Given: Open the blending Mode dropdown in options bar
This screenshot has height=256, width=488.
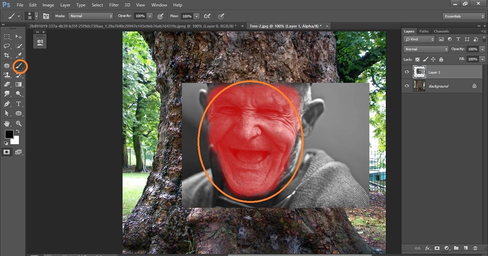Looking at the screenshot, I should (90, 16).
